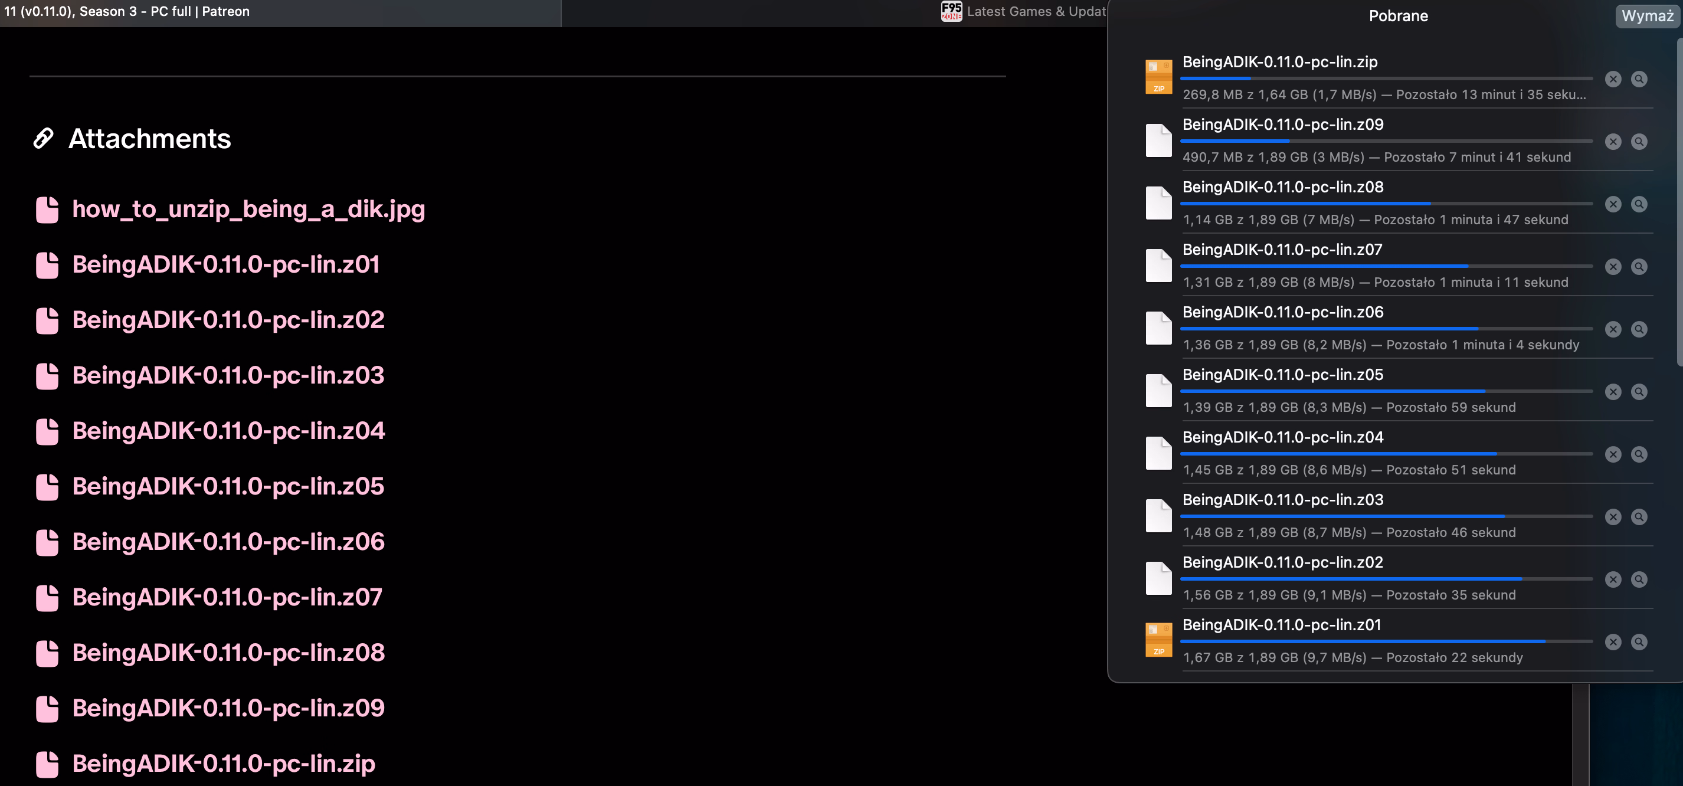Stop downloading the z04 part

click(1612, 454)
